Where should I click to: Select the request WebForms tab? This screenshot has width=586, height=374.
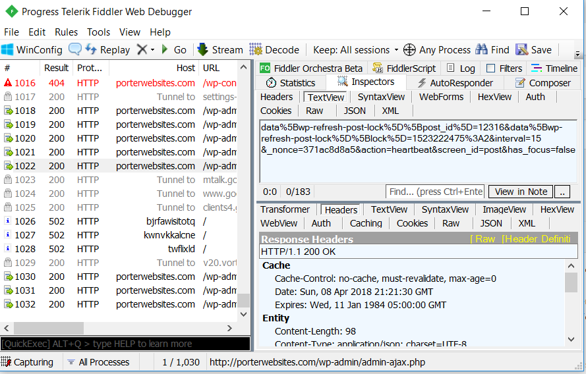click(x=442, y=97)
